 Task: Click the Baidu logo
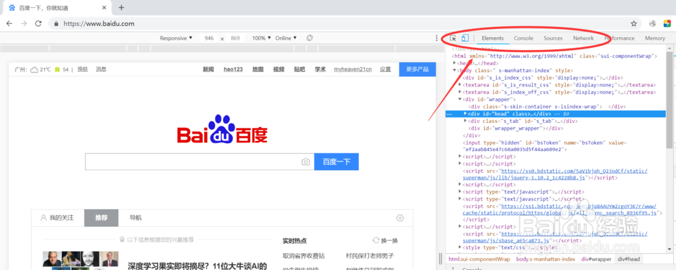click(x=222, y=129)
